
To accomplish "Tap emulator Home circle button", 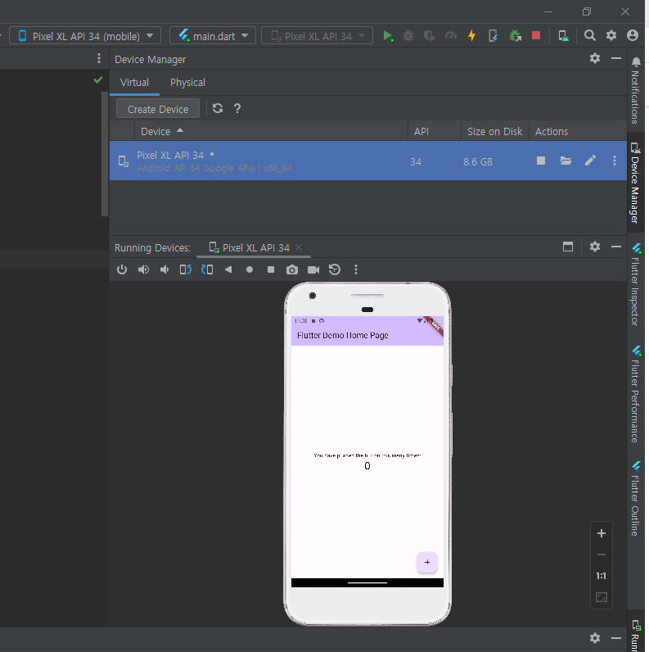I will pos(250,269).
